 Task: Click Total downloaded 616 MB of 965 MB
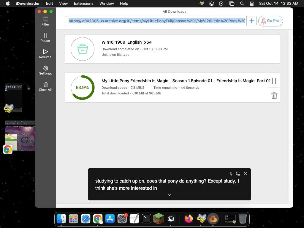tap(132, 93)
